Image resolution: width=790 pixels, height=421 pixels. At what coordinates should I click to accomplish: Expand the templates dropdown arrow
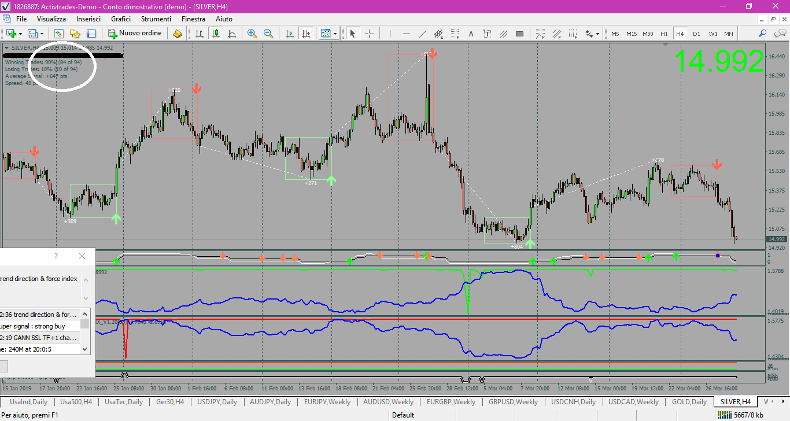click(335, 34)
